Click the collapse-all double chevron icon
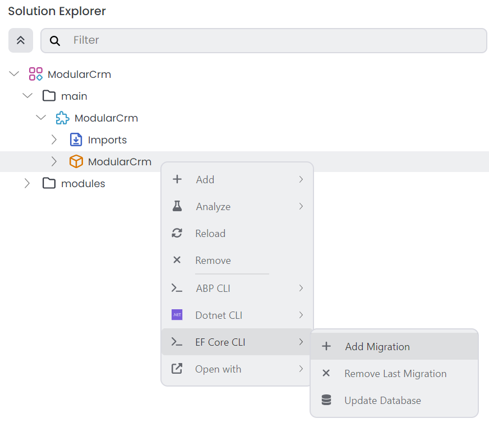Screen dimensions: 489x423 pos(20,40)
